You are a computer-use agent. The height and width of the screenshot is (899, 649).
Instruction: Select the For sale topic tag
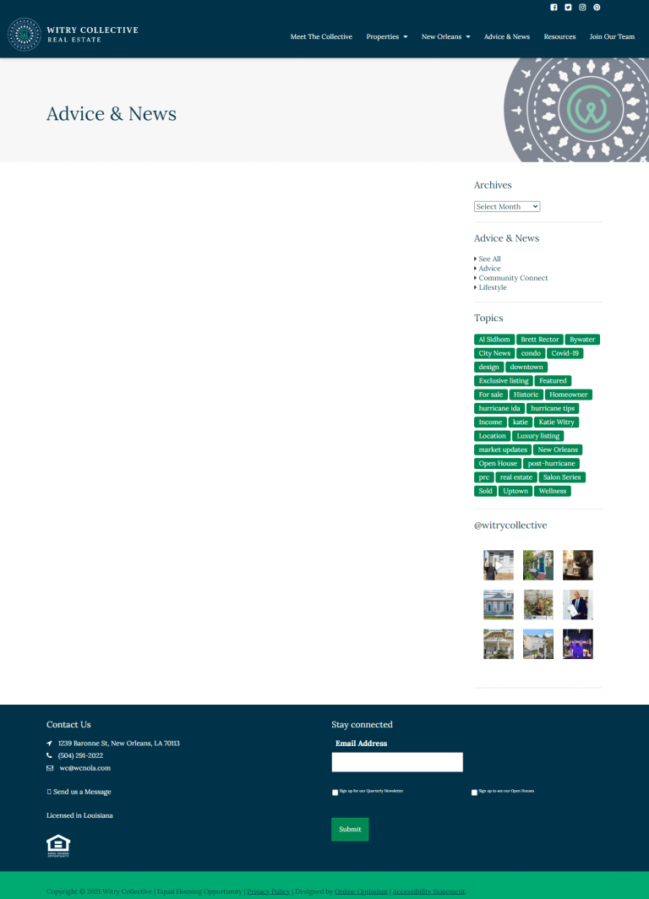click(491, 395)
